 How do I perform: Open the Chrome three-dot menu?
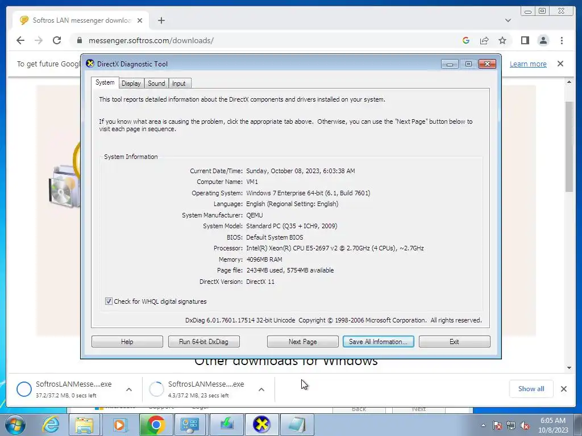562,40
